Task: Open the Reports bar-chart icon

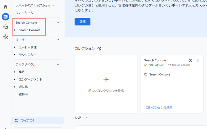Action: pyautogui.click(x=6, y=17)
